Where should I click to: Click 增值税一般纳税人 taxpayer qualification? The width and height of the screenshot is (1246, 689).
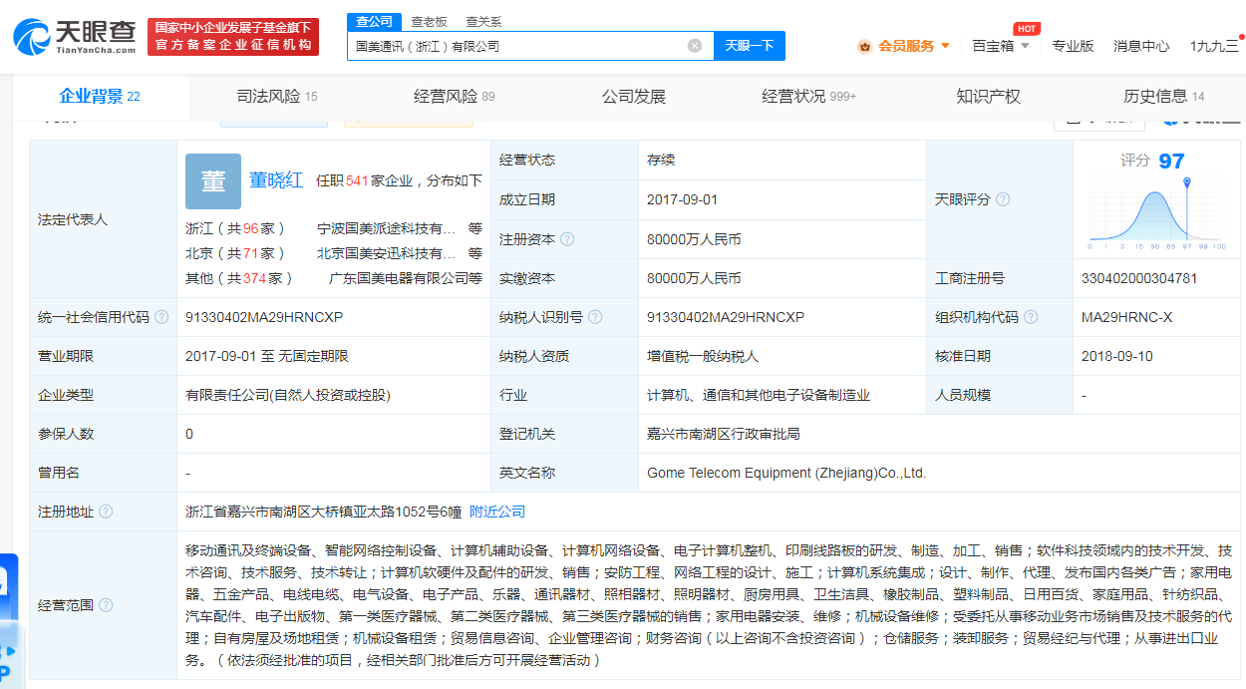click(x=703, y=356)
